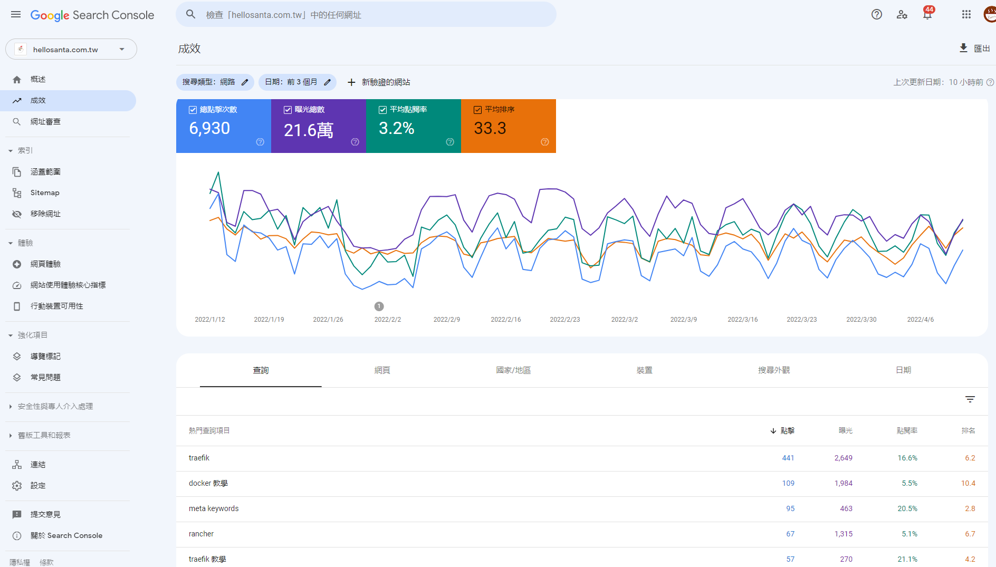Image resolution: width=996 pixels, height=567 pixels.
Task: Open the table filter rows icon
Action: pyautogui.click(x=970, y=399)
